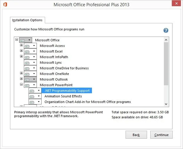Click the Continue button

pos(161,135)
